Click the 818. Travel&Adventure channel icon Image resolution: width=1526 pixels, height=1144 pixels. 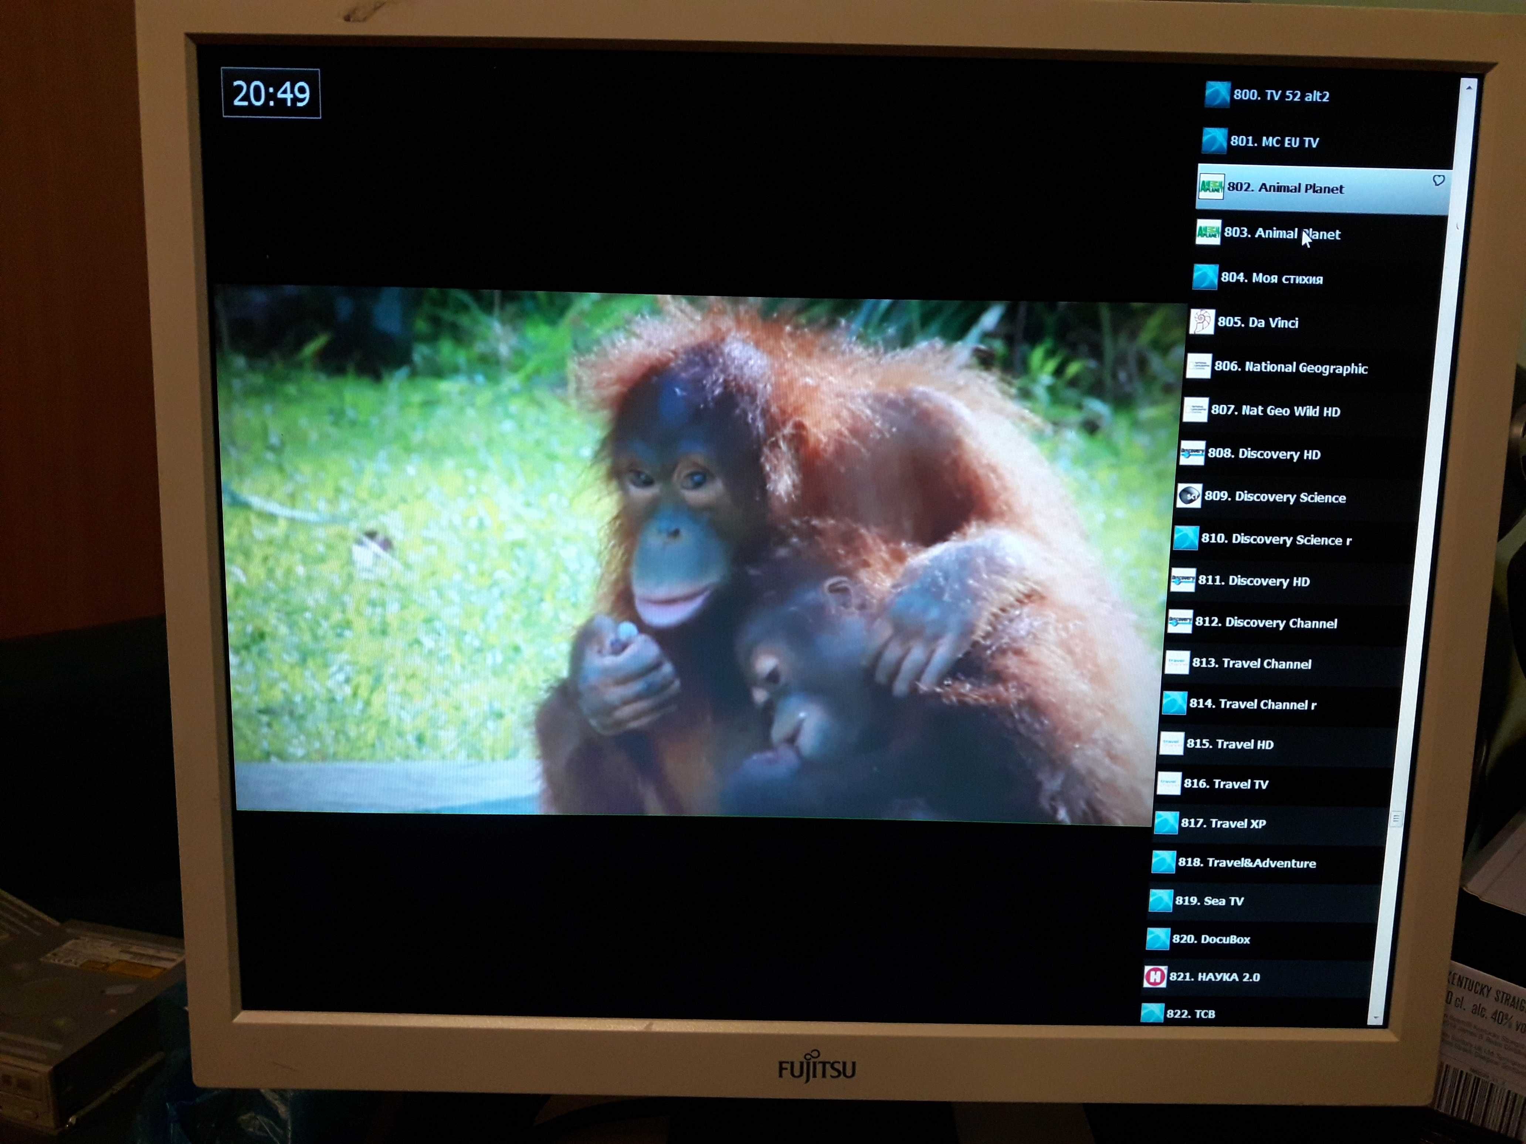(1164, 862)
